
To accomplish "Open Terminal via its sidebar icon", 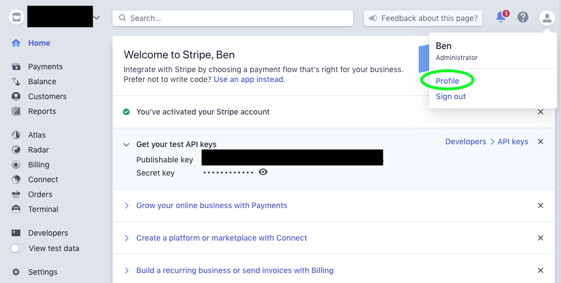I will [16, 209].
